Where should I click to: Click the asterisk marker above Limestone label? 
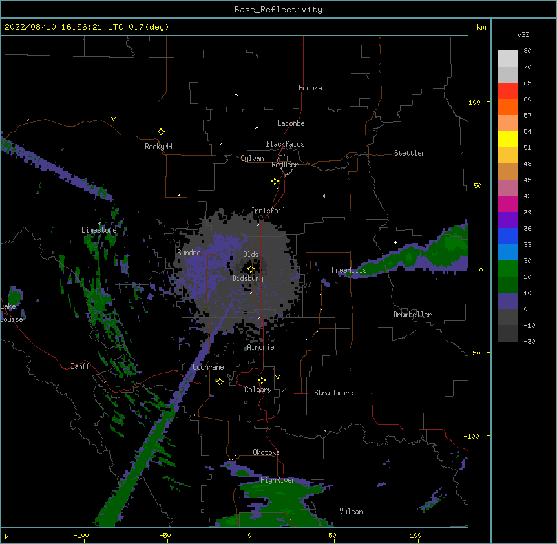click(100, 224)
